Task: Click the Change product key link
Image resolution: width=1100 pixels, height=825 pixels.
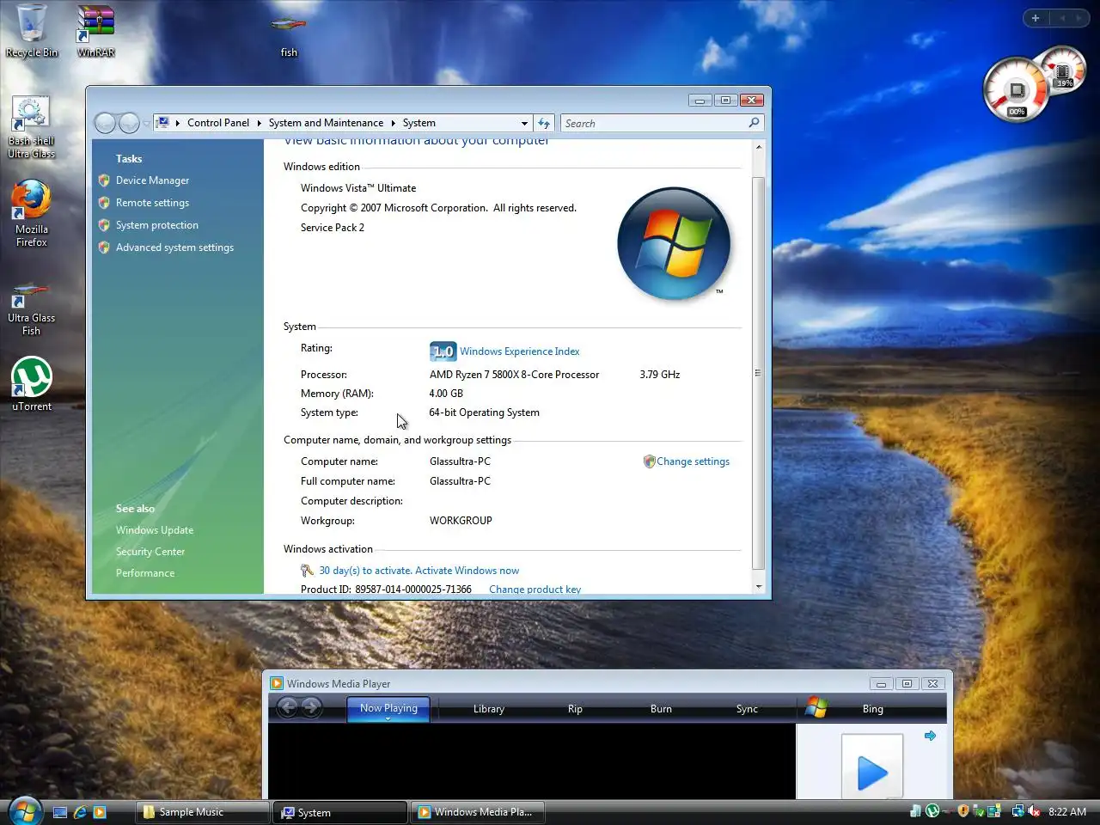Action: pos(535,590)
